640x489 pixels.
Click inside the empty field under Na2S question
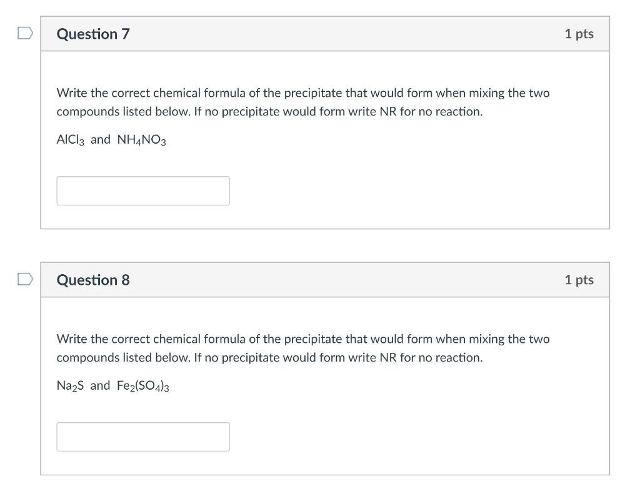click(x=142, y=437)
